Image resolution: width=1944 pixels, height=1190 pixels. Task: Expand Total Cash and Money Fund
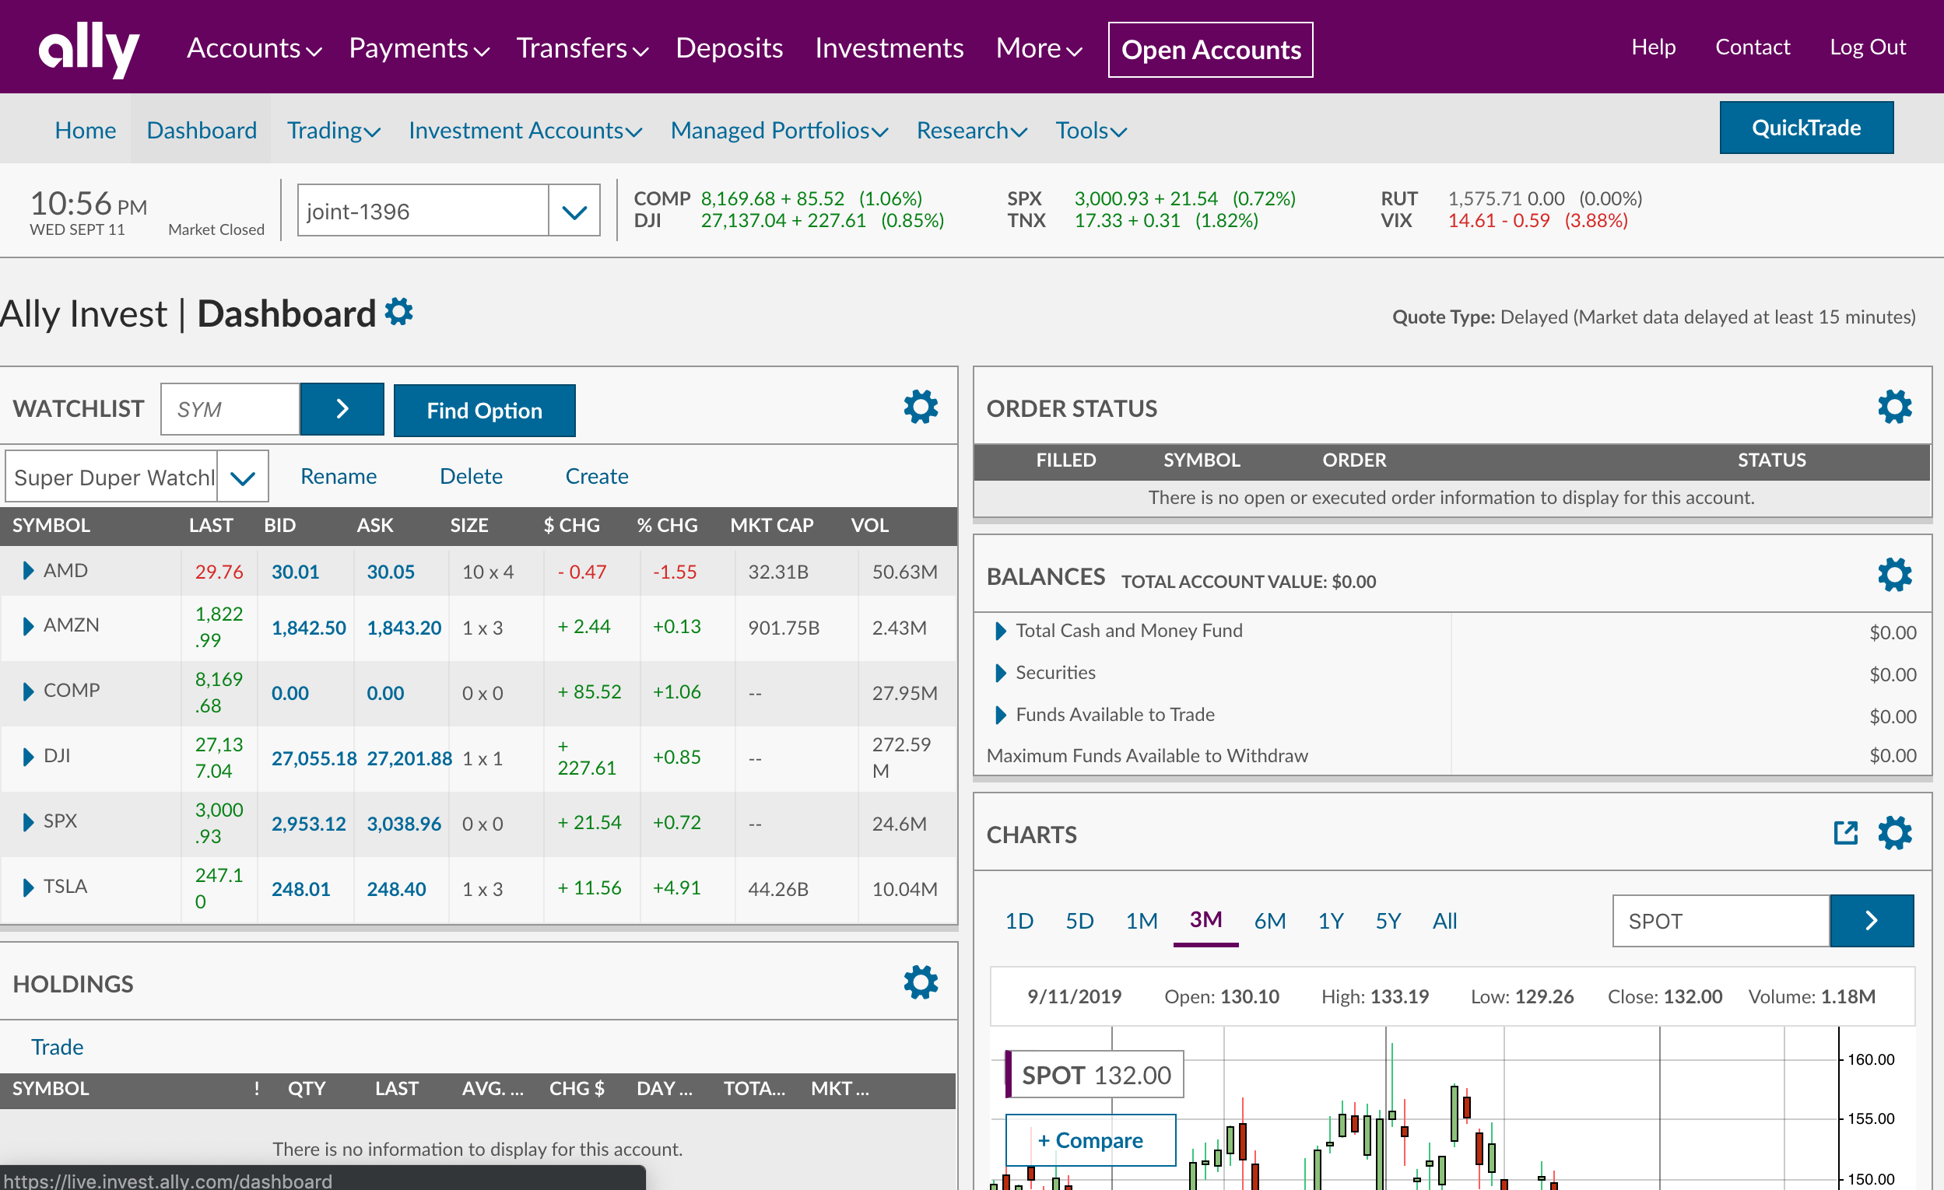(x=1000, y=631)
